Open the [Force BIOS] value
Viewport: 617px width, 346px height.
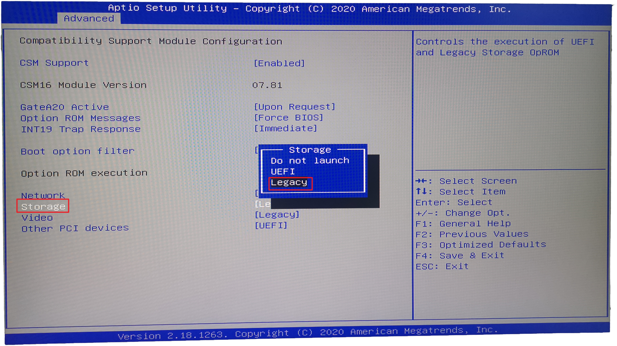click(x=289, y=117)
